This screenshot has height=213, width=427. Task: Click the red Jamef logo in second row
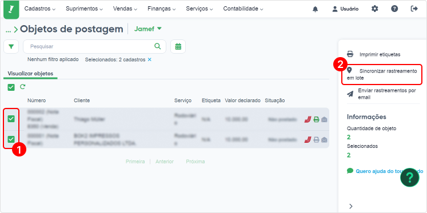(x=308, y=140)
